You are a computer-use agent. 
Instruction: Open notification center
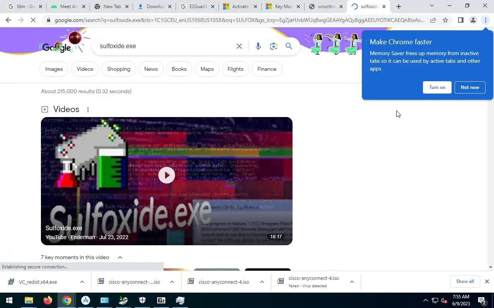[482, 300]
